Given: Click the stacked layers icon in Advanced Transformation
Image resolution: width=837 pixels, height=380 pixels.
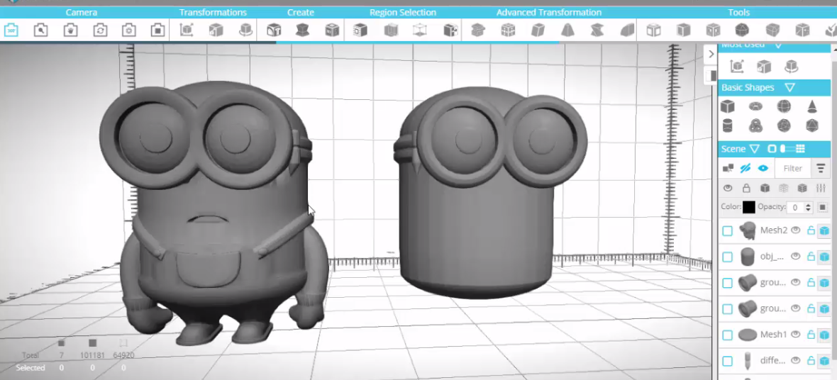Looking at the screenshot, I should pyautogui.click(x=478, y=30).
